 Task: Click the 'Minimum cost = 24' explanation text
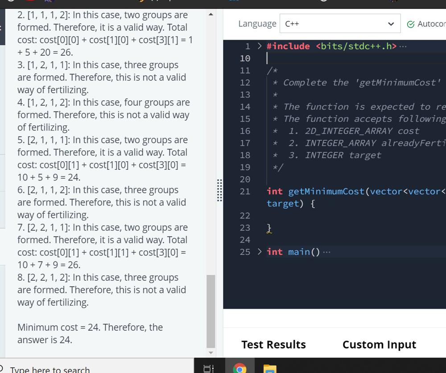tap(90, 333)
